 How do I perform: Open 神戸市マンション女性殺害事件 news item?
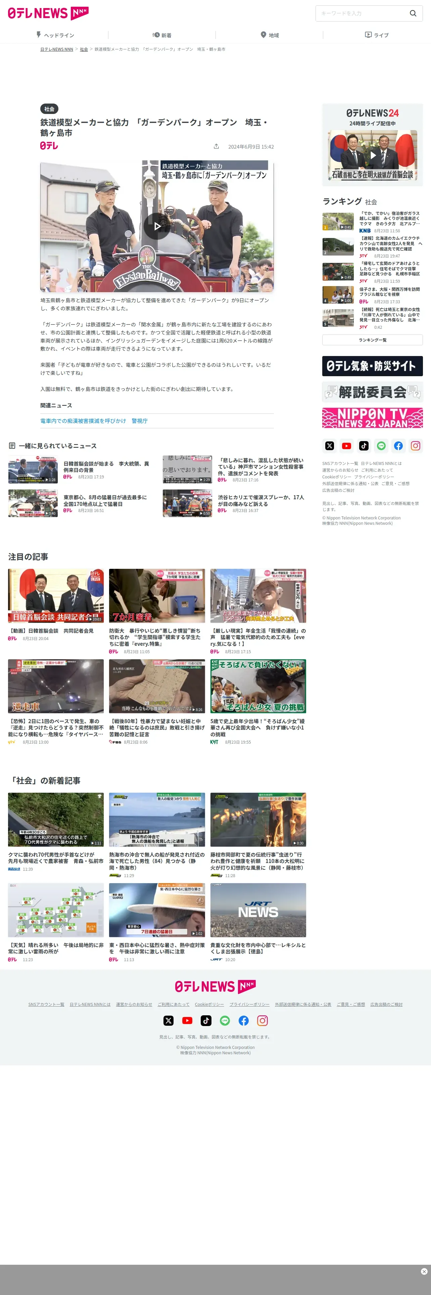234,470
